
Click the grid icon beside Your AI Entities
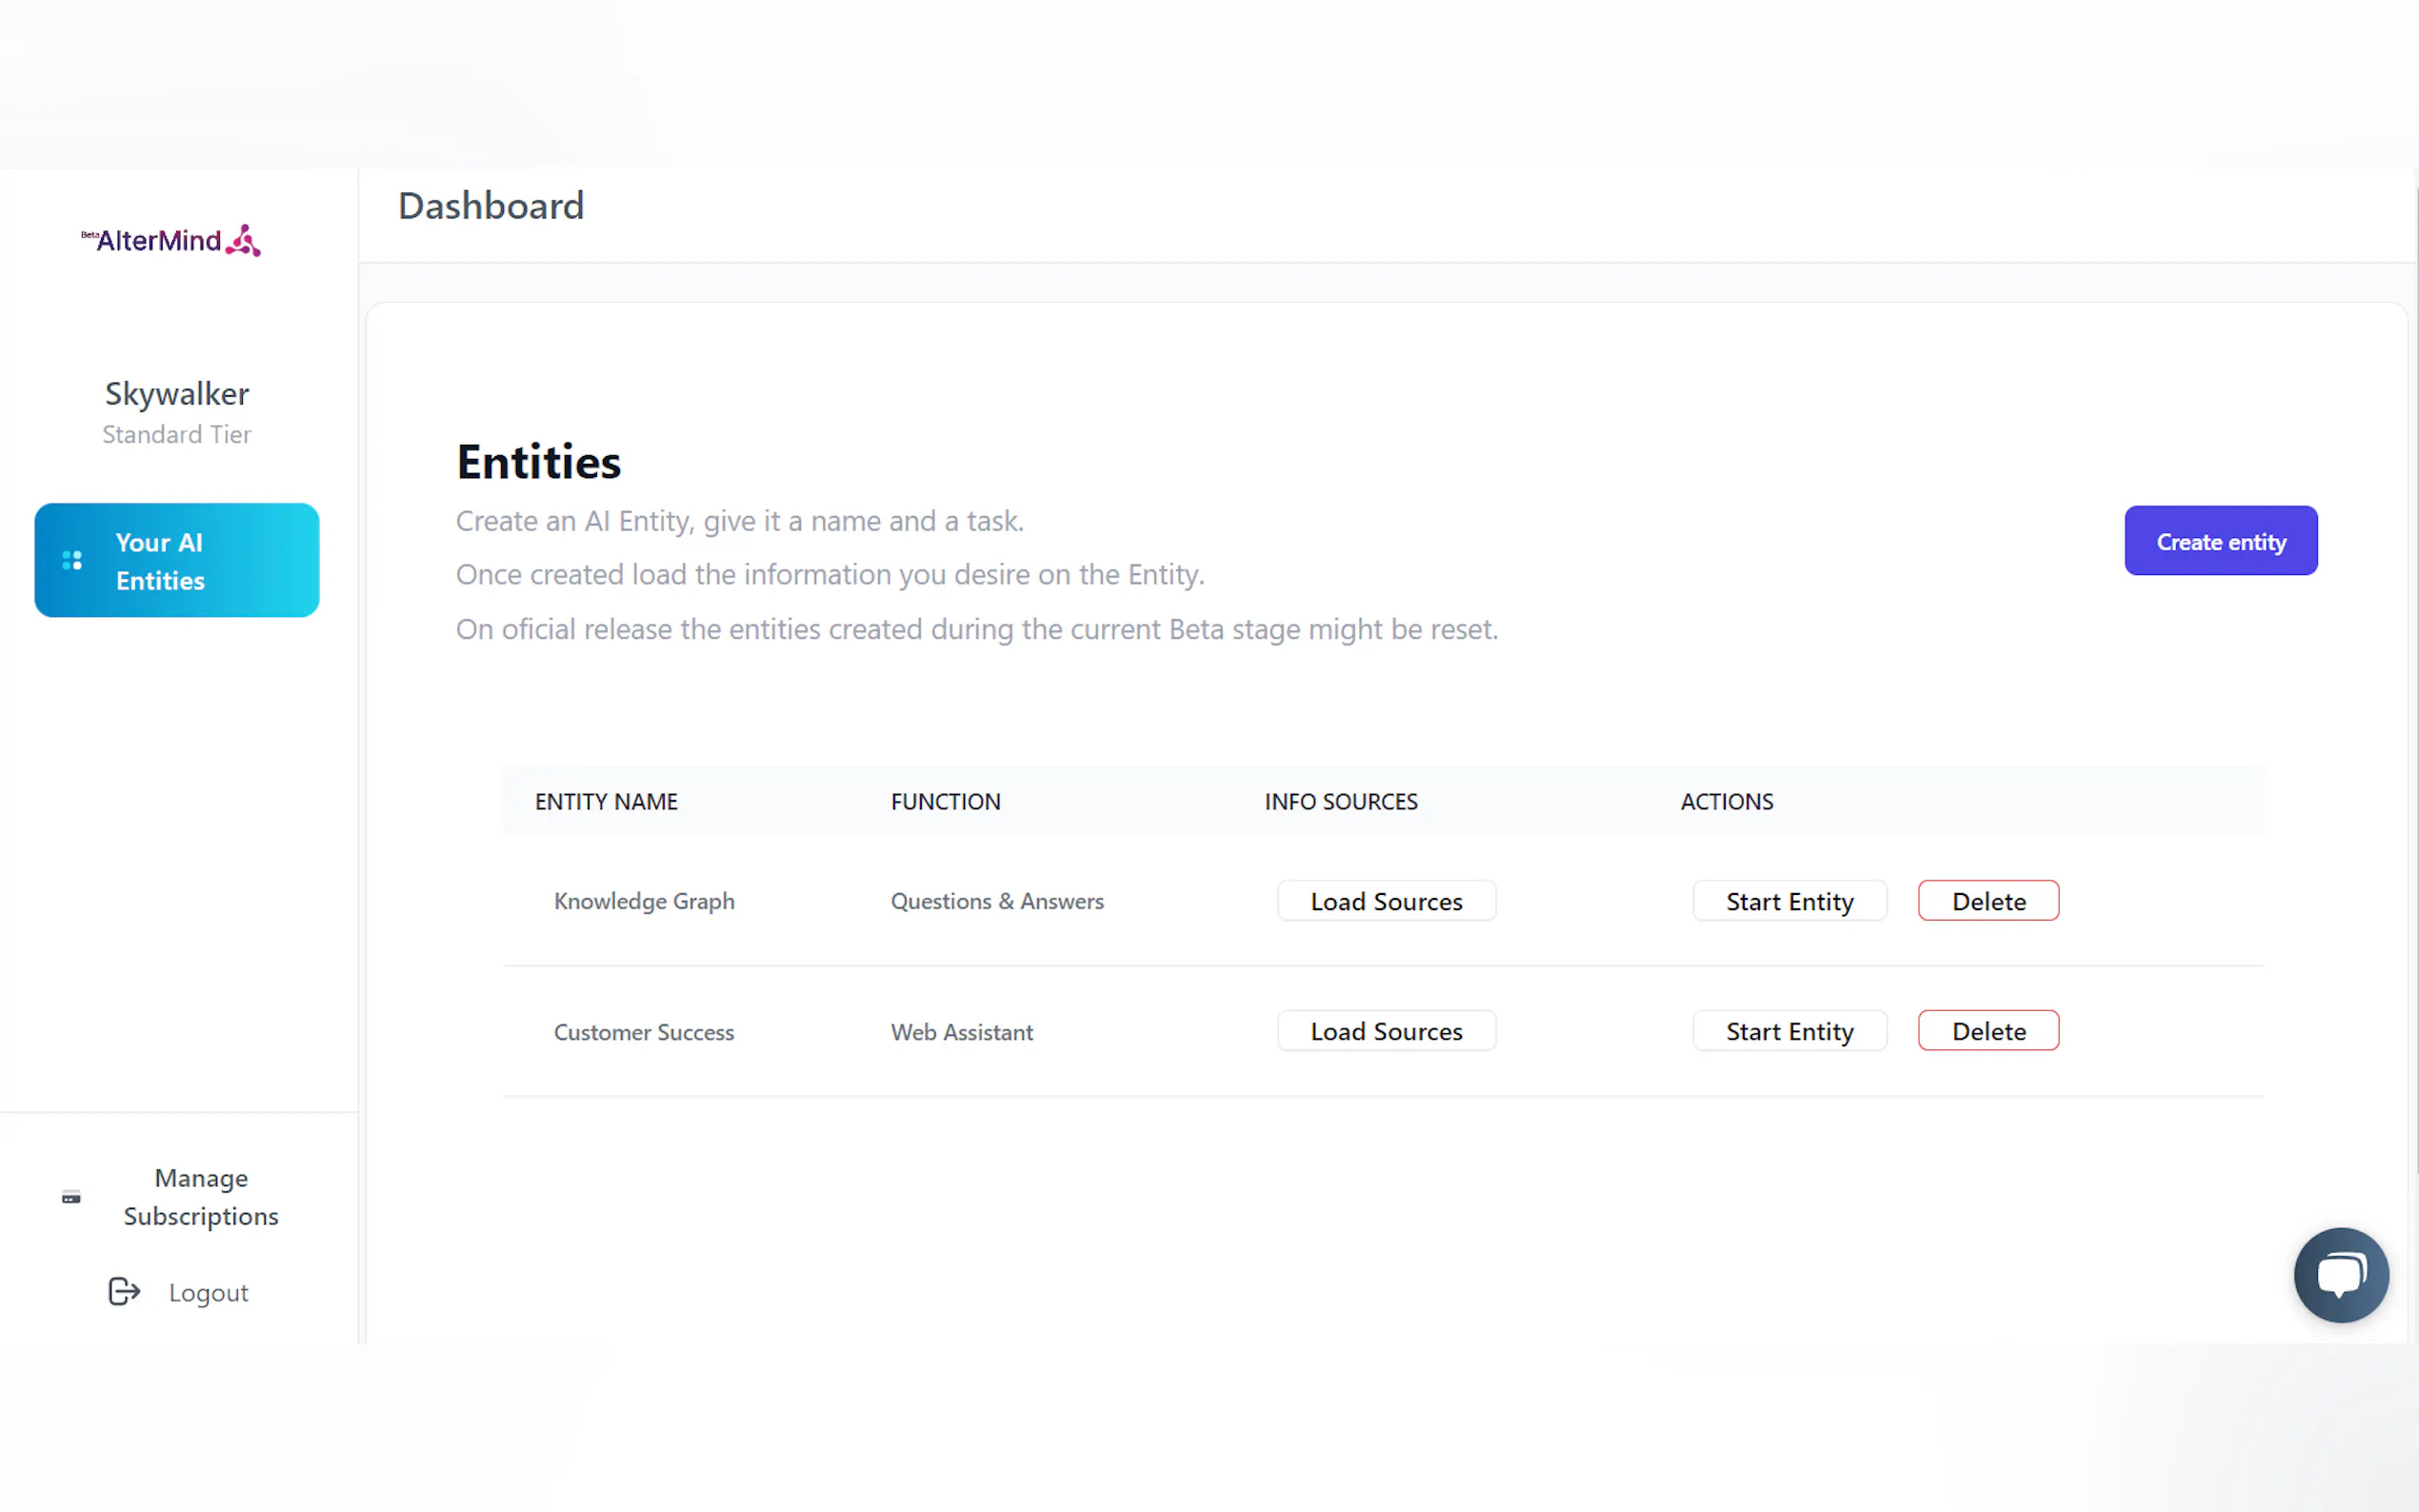72,560
